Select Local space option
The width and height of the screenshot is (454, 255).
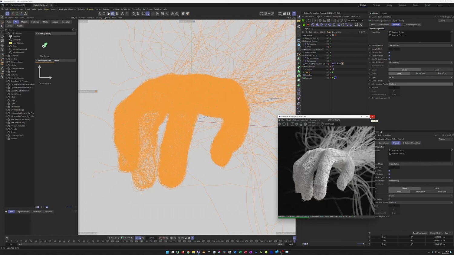(437, 70)
